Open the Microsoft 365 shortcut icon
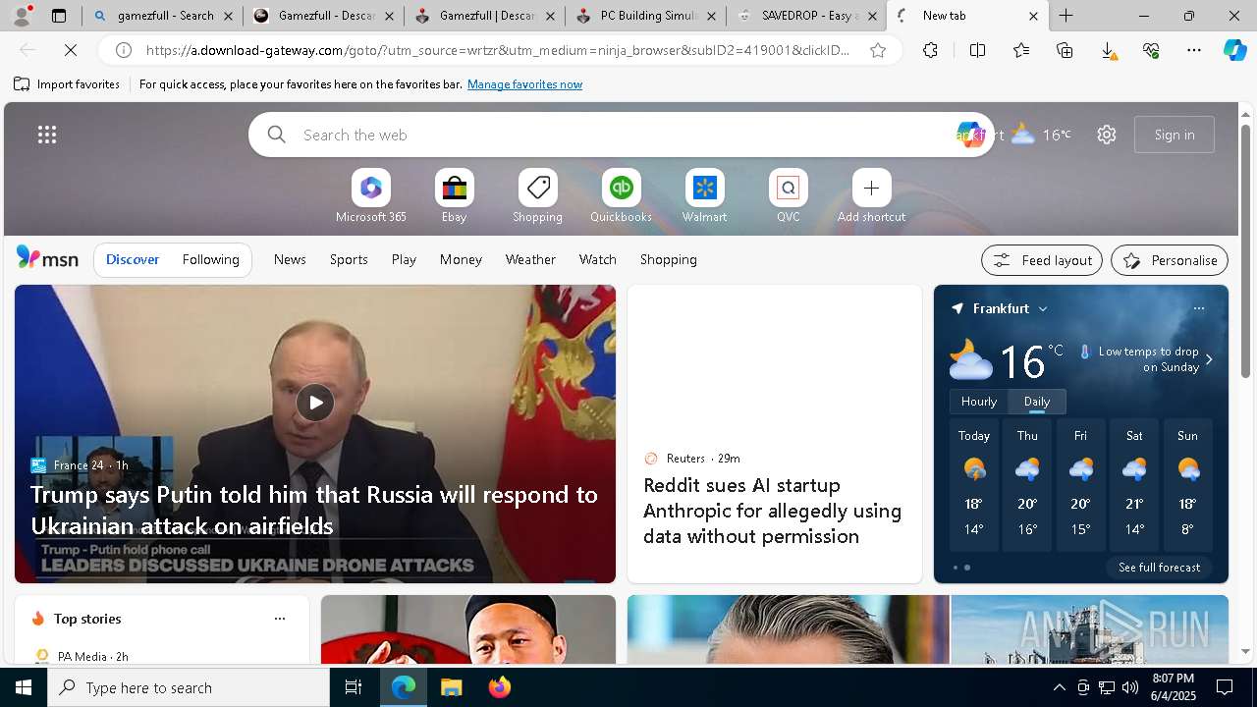1257x707 pixels. (x=370, y=188)
